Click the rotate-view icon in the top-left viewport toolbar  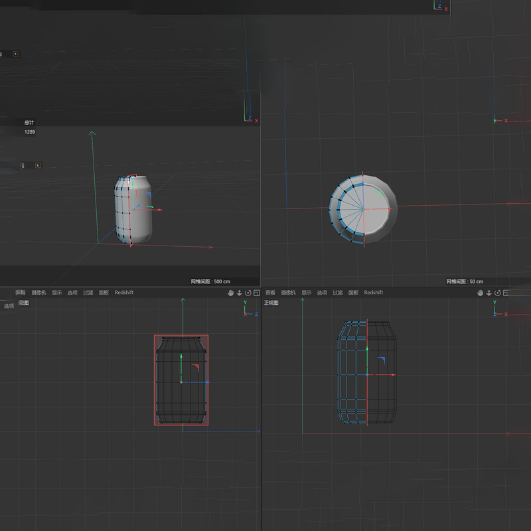[248, 292]
